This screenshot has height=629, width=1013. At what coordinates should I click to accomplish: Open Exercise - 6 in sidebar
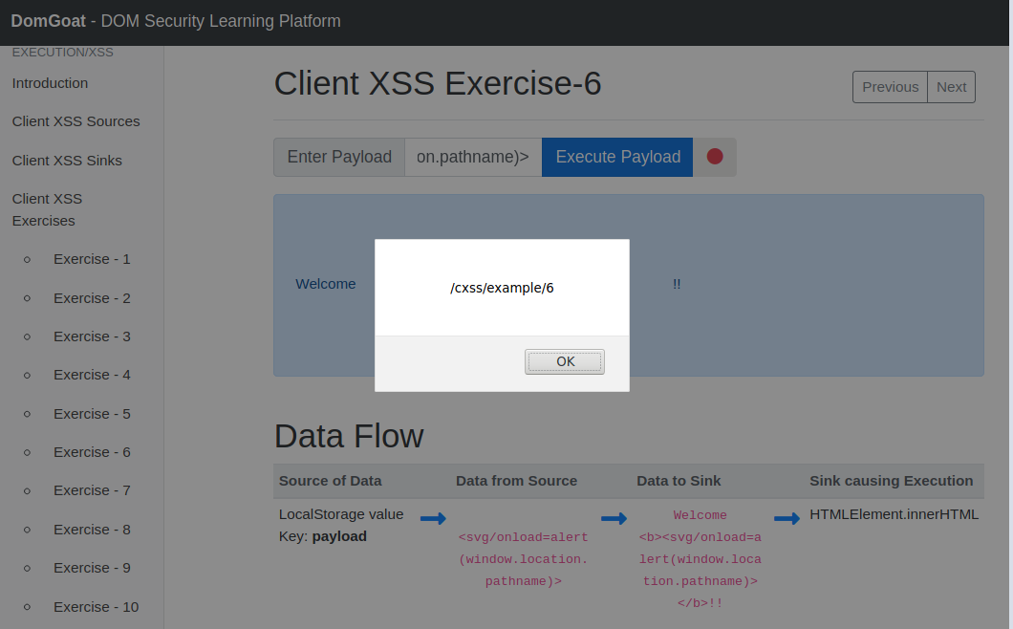pos(92,452)
